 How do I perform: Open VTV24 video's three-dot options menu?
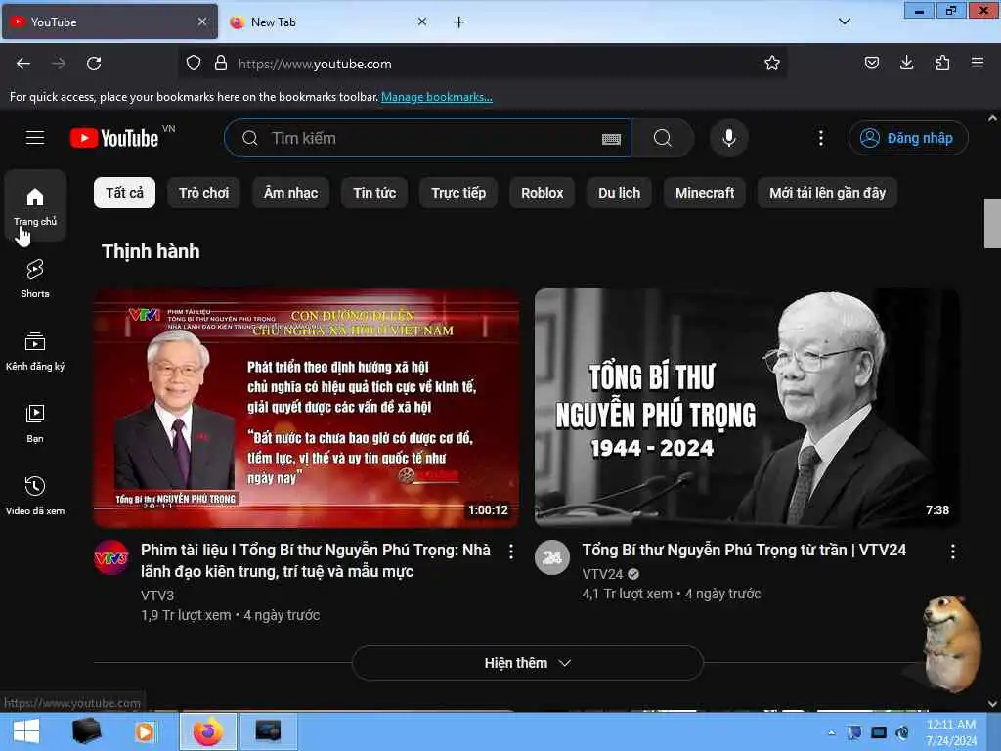click(x=952, y=552)
